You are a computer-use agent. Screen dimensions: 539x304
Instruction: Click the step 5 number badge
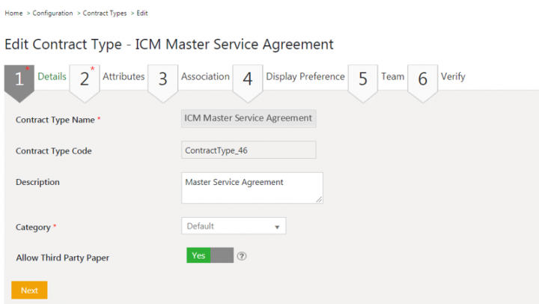tap(363, 79)
